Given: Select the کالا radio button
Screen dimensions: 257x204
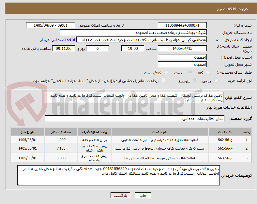Looking at the screenshot, I should (x=208, y=72).
